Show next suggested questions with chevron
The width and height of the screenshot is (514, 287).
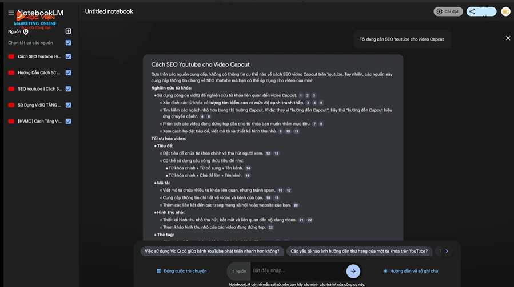point(447,251)
